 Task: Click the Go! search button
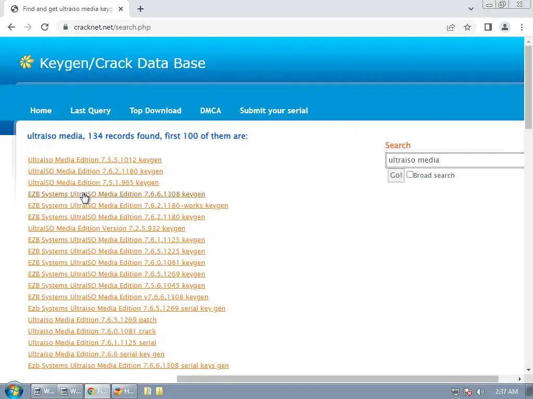pyautogui.click(x=396, y=176)
